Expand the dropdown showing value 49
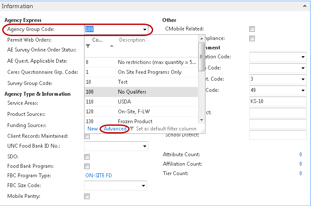The height and width of the screenshot is (206, 311). 302,91
